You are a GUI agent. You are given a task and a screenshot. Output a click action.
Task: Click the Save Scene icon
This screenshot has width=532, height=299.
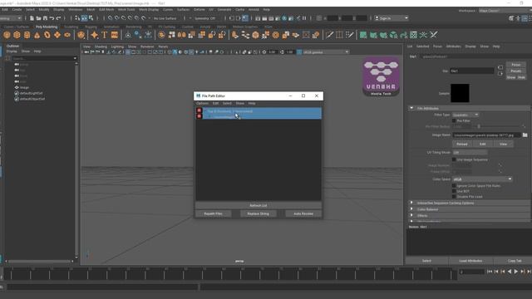pyautogui.click(x=45, y=18)
